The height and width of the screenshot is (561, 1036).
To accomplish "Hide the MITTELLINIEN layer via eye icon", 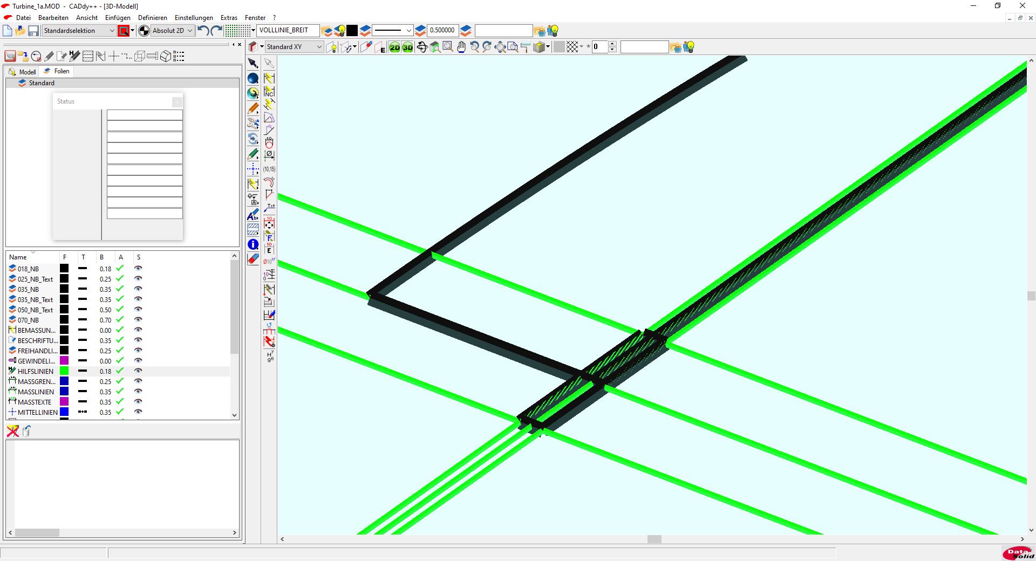I will click(138, 412).
